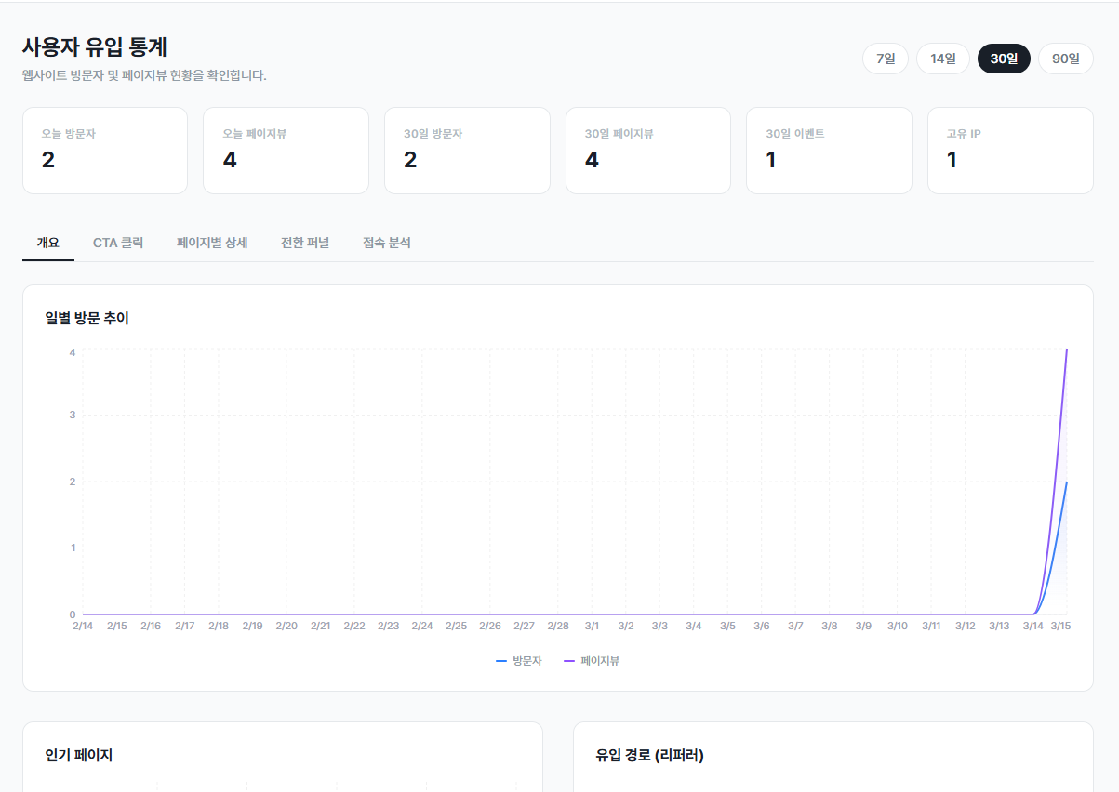
Task: Click the 3/15 point on the chart
Action: [x=1067, y=350]
